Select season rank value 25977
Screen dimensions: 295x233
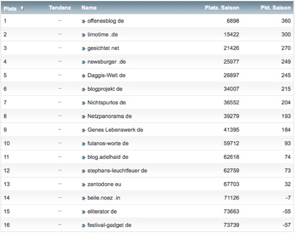pyautogui.click(x=231, y=62)
